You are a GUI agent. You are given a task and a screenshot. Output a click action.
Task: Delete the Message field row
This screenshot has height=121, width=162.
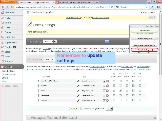pos(107,100)
